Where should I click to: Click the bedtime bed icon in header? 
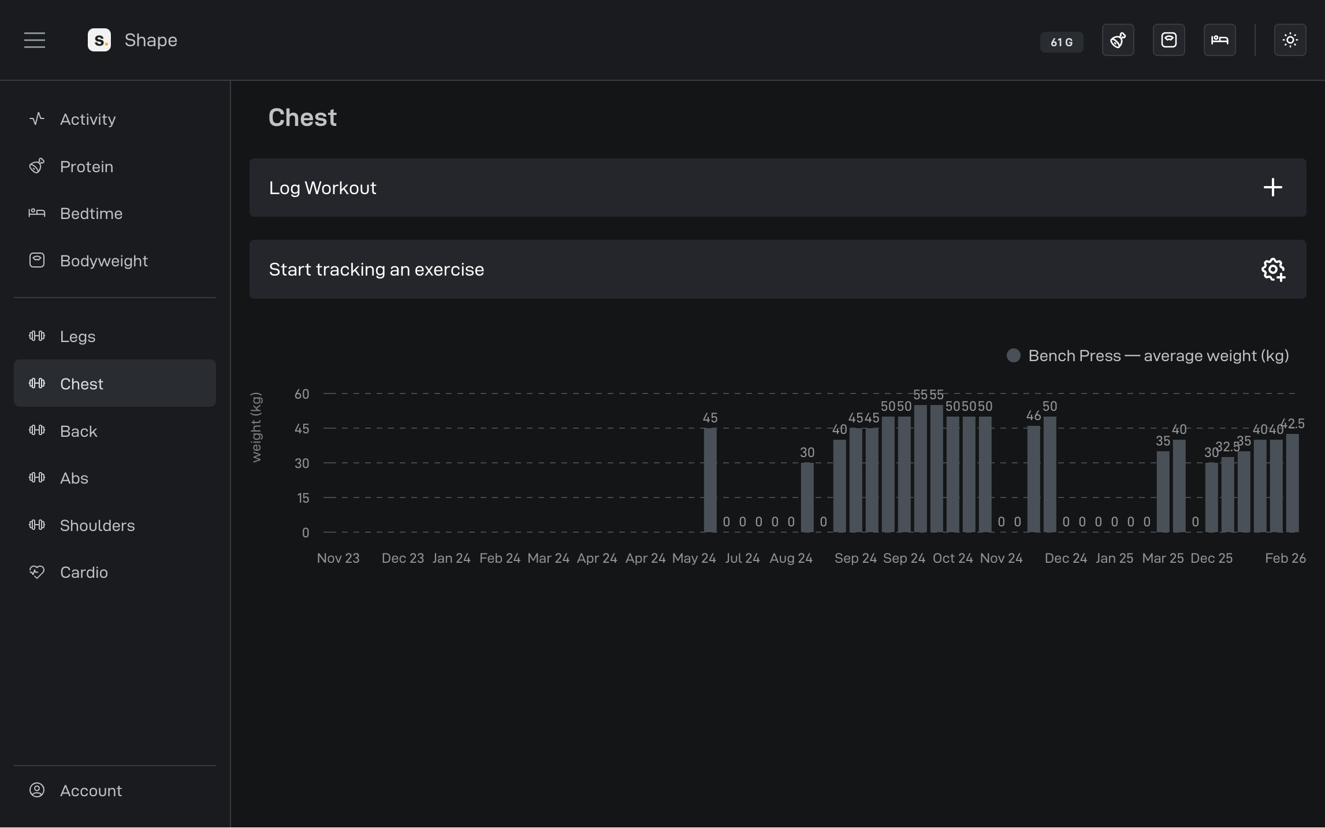point(1219,40)
